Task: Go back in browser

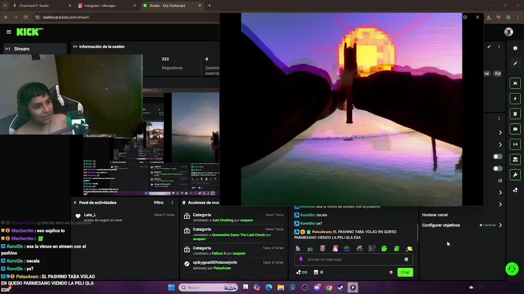Action: [x=6, y=17]
